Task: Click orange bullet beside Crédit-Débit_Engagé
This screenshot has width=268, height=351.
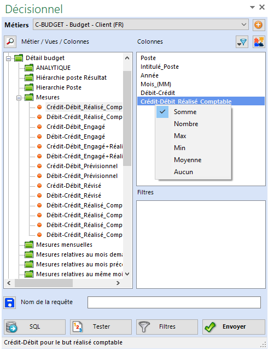Action: pyautogui.click(x=39, y=127)
